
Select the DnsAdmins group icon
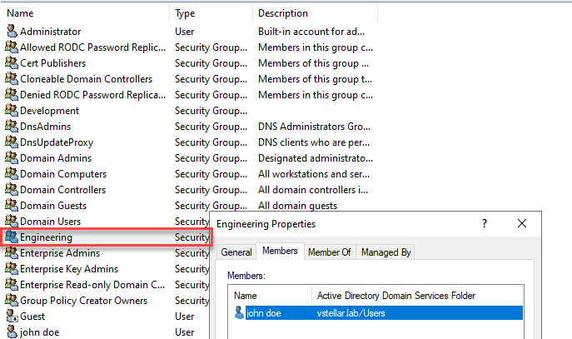12,127
